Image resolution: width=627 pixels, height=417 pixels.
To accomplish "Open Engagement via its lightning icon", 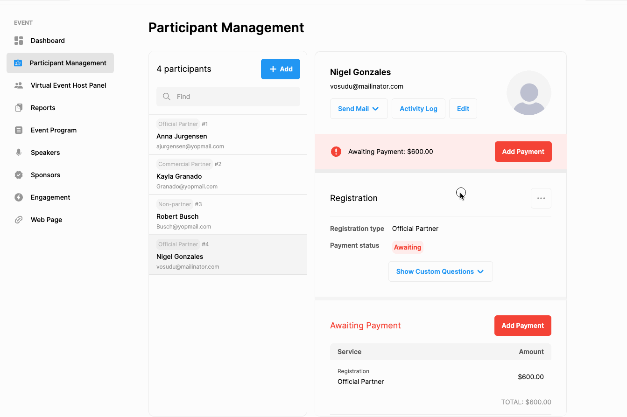I will coord(19,197).
